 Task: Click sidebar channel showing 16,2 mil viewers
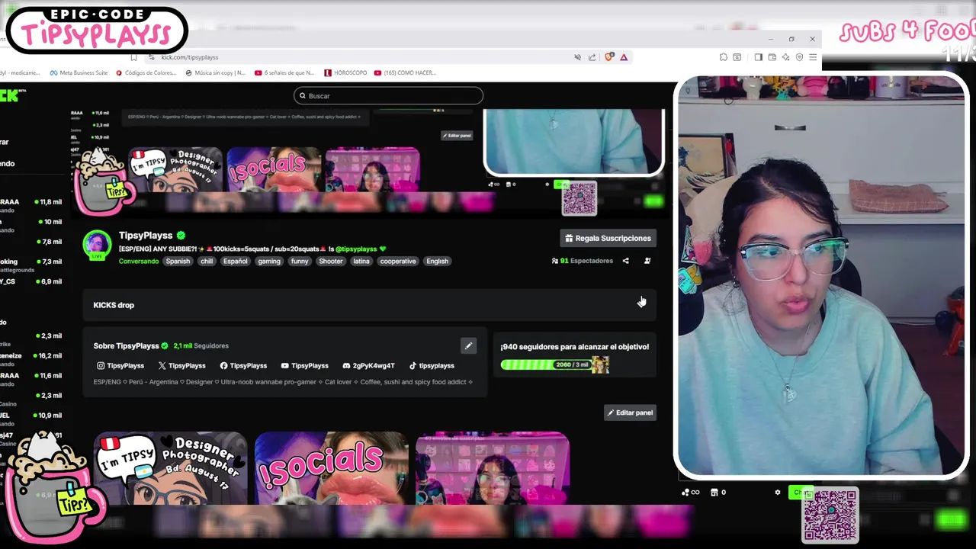pyautogui.click(x=32, y=356)
